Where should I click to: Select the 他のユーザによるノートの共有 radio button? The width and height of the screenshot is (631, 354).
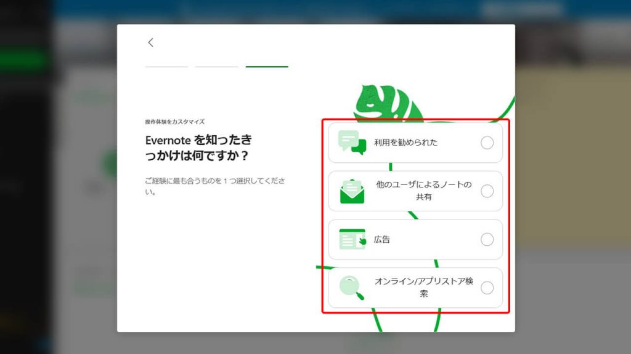pyautogui.click(x=487, y=191)
